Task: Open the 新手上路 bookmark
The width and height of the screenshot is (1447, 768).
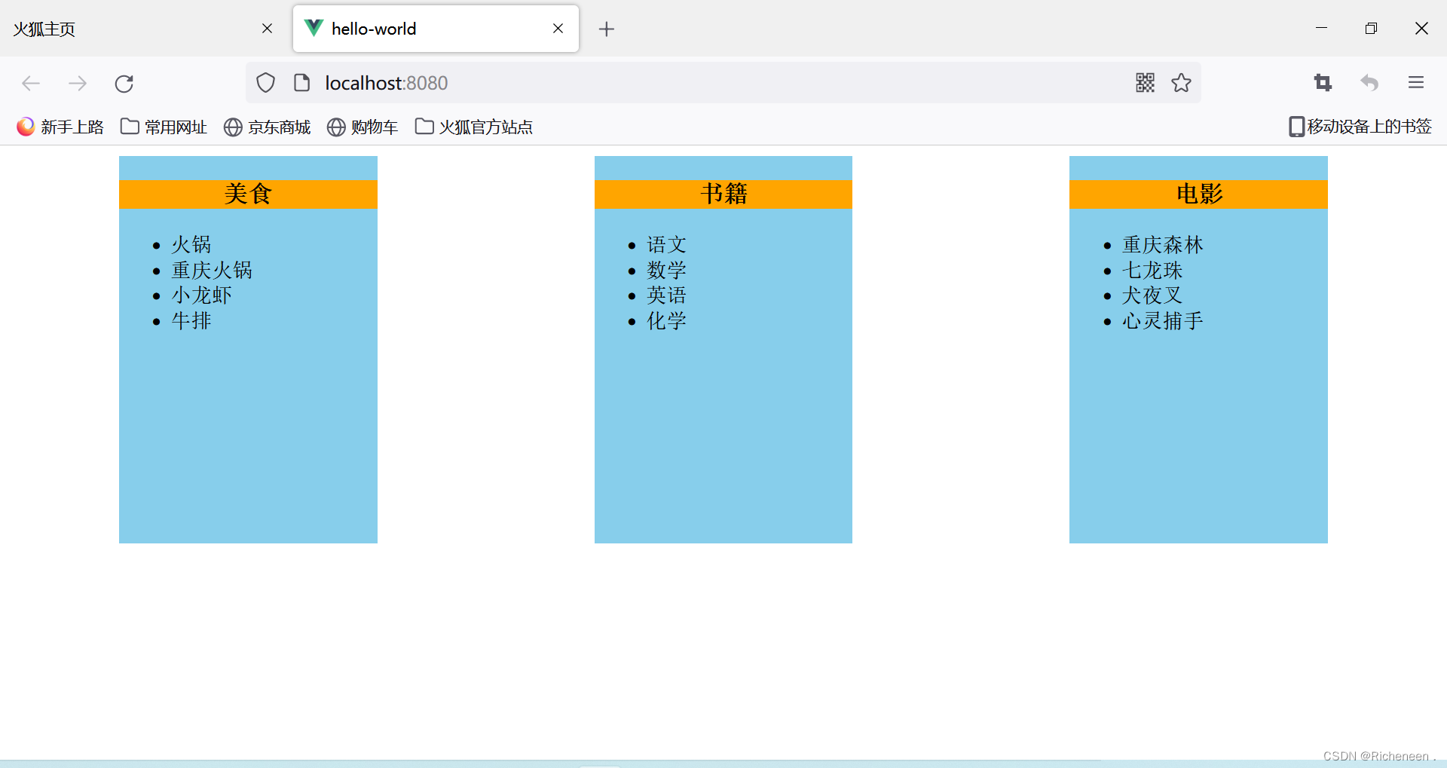Action: tap(60, 127)
